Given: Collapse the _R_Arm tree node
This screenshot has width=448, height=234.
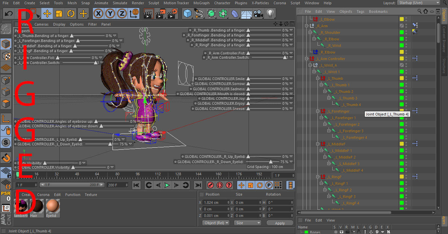Looking at the screenshot, I should pyautogui.click(x=307, y=26).
